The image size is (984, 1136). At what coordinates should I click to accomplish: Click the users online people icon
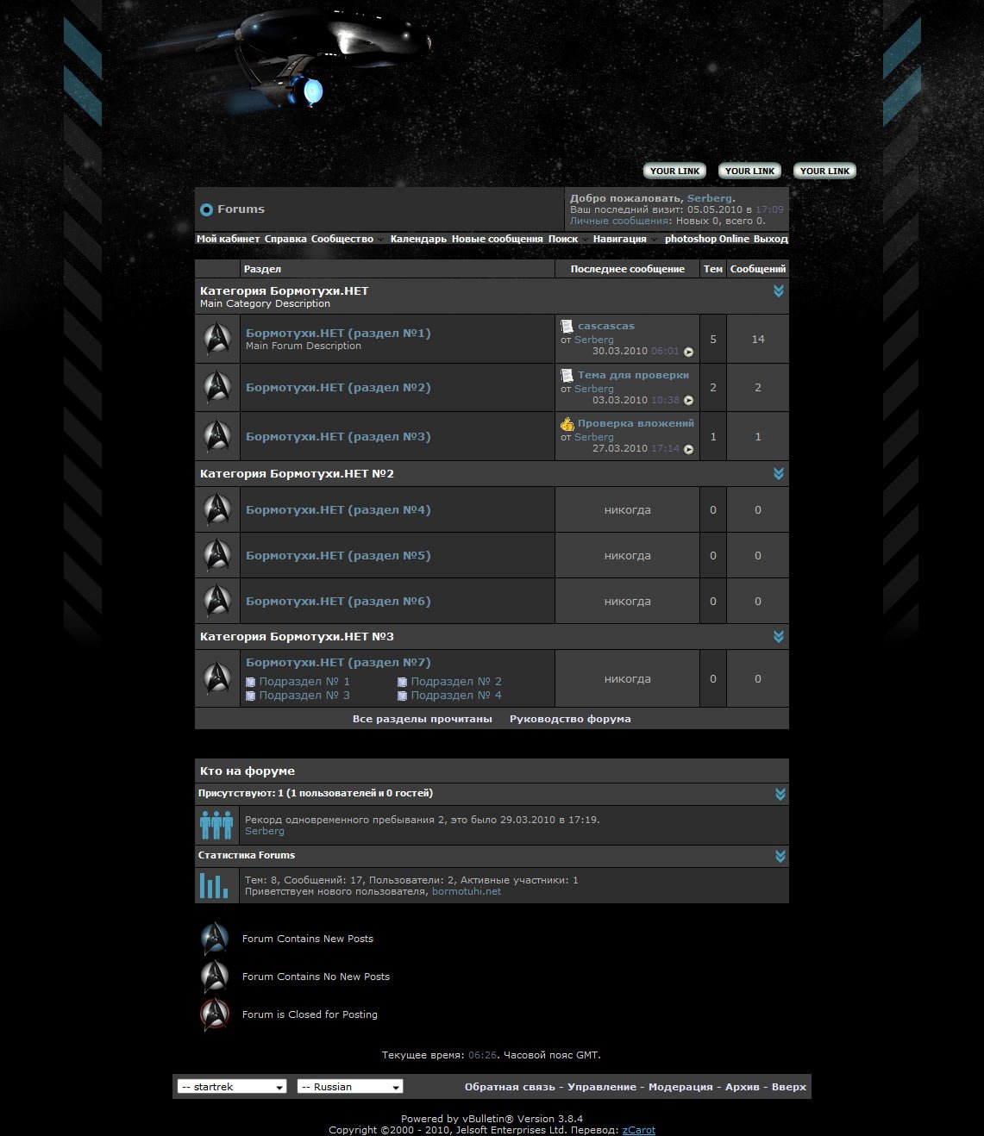coord(216,825)
